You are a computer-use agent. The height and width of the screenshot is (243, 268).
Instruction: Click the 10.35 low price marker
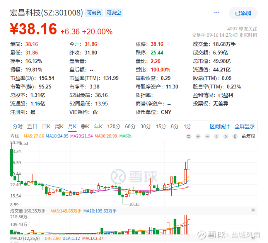tap(134, 204)
